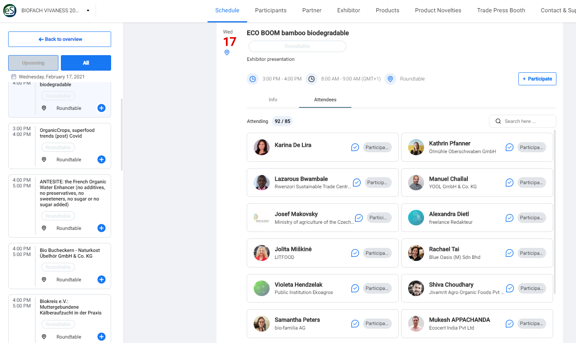Screen dimensions: 576x343
Task: Click Participa... status for Manuel Challal
Action: [x=531, y=183]
